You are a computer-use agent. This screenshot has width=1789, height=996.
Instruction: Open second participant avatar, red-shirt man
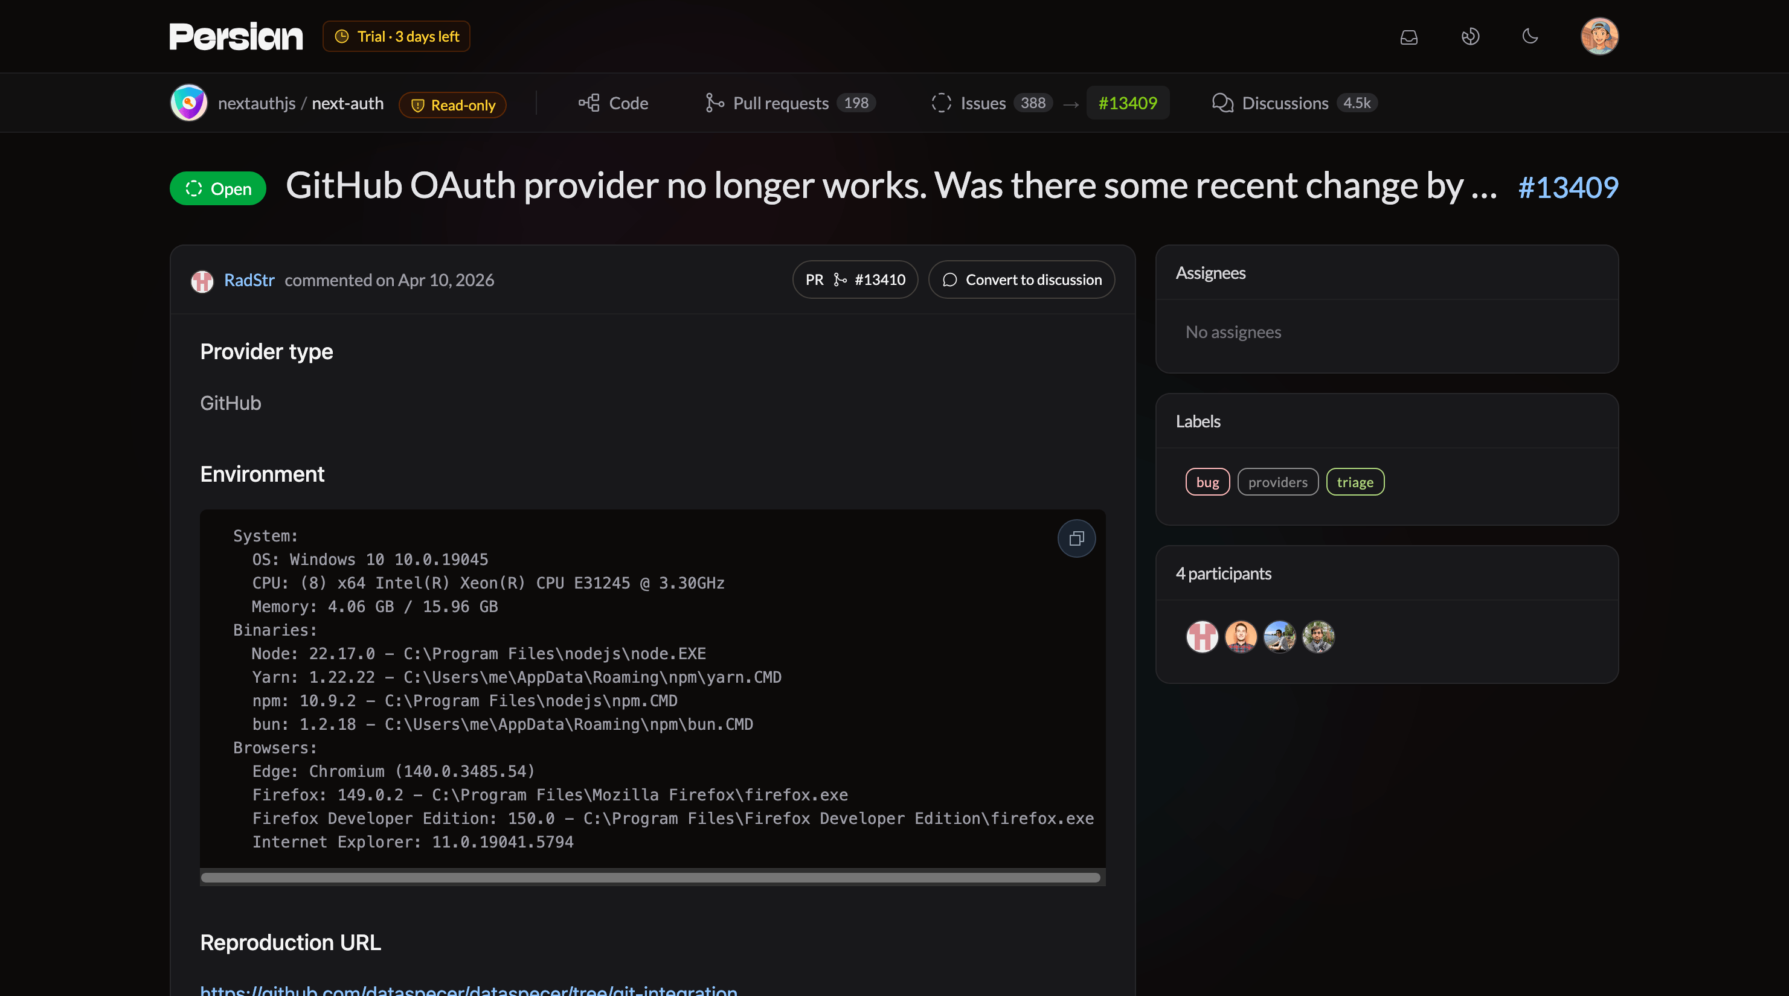[x=1241, y=636]
